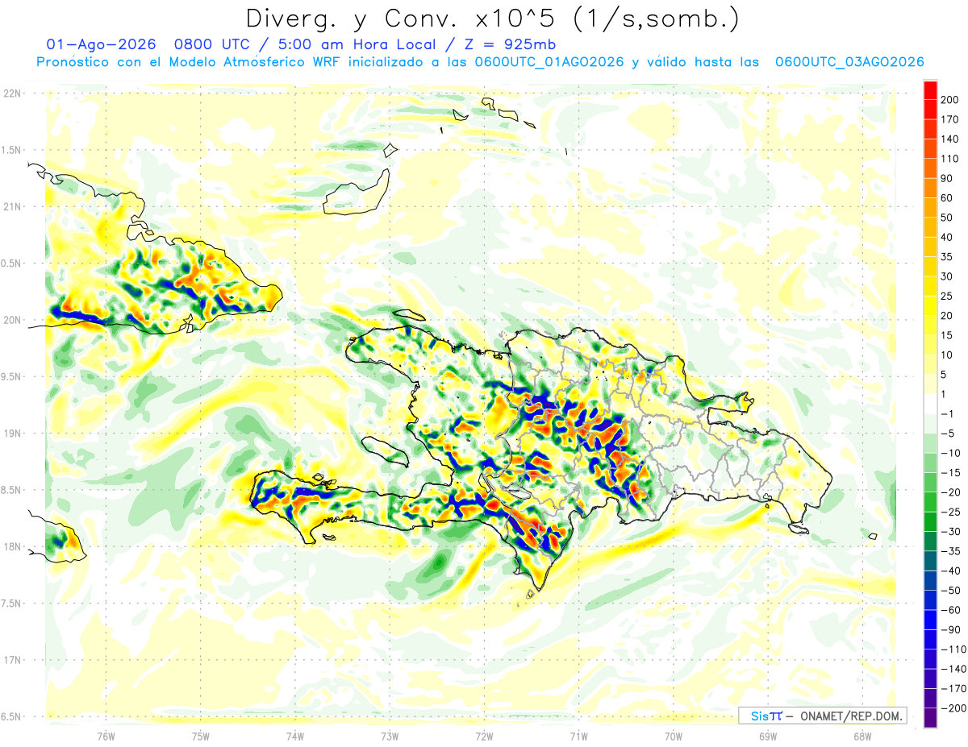Click the '0.5N' latitude label
Viewport: 968px width, 747px height.
click(12, 264)
